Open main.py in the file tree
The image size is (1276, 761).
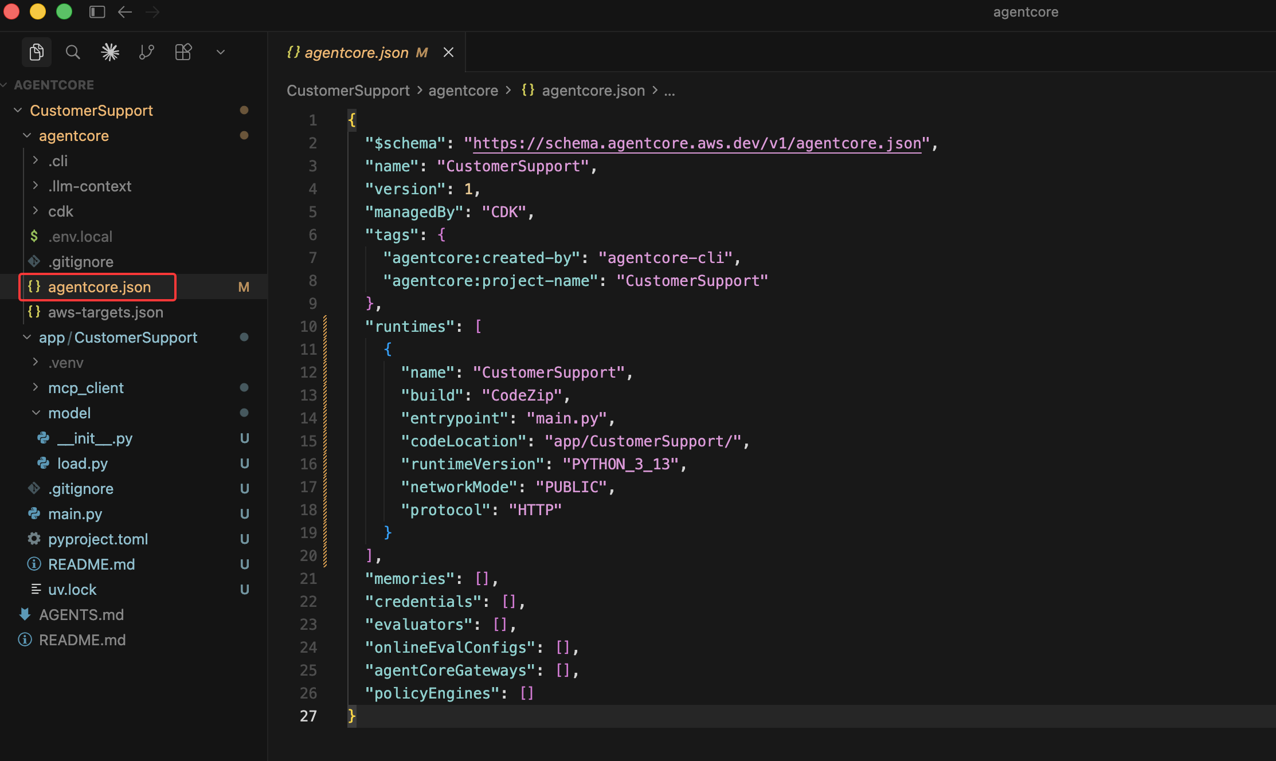coord(75,514)
